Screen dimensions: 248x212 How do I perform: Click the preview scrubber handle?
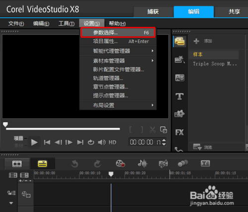tap(5, 125)
